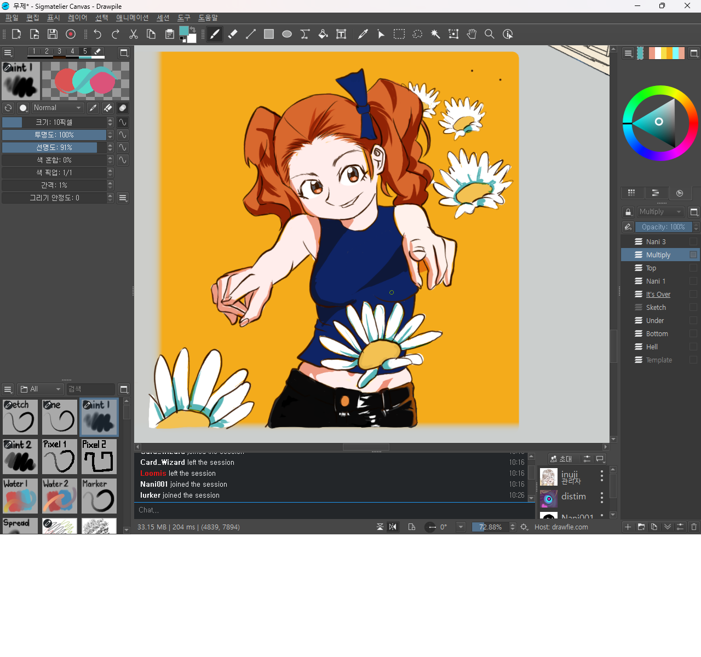Screen dimensions: 701x657
Task: Click the layer Opacity slider
Action: point(663,227)
